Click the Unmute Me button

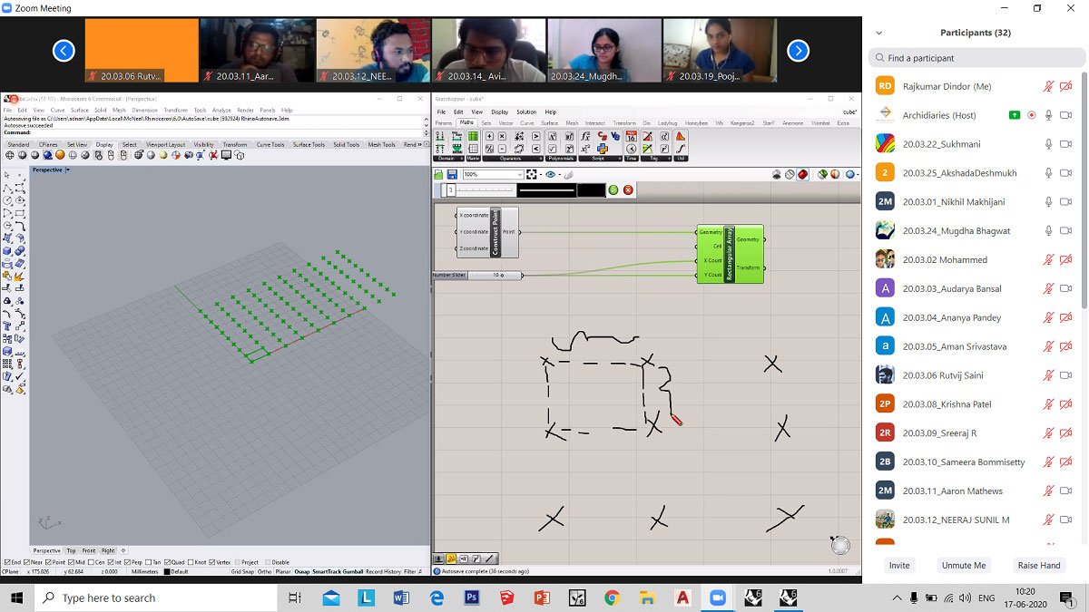click(x=963, y=565)
